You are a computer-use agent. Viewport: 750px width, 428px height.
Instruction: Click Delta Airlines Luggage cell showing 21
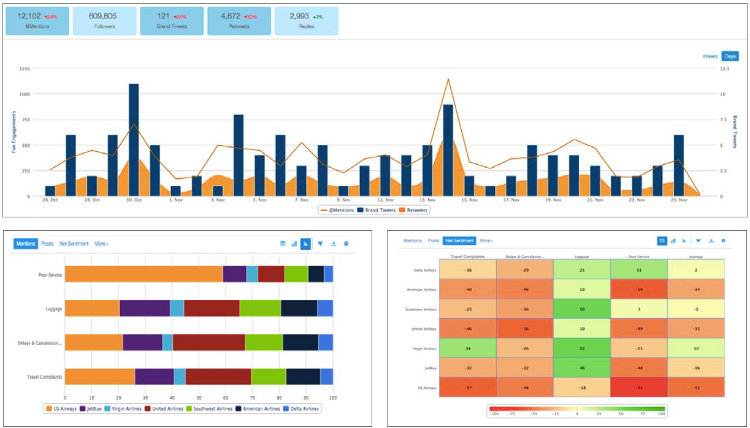tap(582, 269)
